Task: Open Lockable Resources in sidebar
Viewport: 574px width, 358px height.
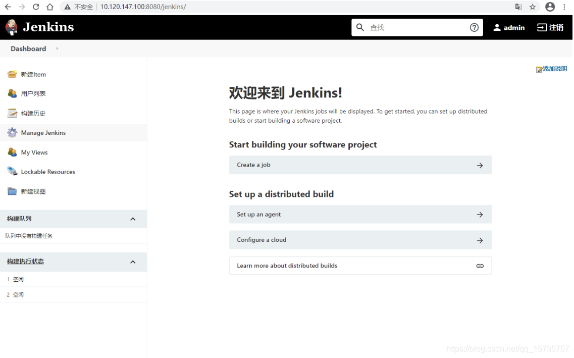Action: click(48, 172)
